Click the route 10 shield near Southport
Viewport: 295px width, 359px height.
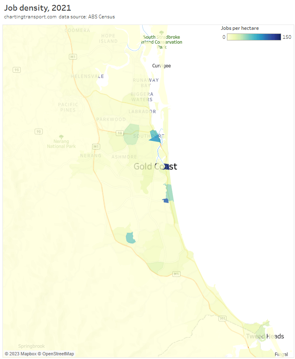click(x=119, y=133)
